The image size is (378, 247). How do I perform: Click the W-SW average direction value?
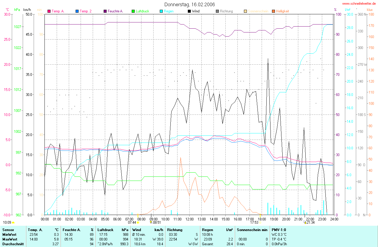(193, 244)
